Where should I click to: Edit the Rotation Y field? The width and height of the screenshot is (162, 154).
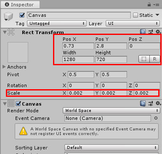click(114, 85)
